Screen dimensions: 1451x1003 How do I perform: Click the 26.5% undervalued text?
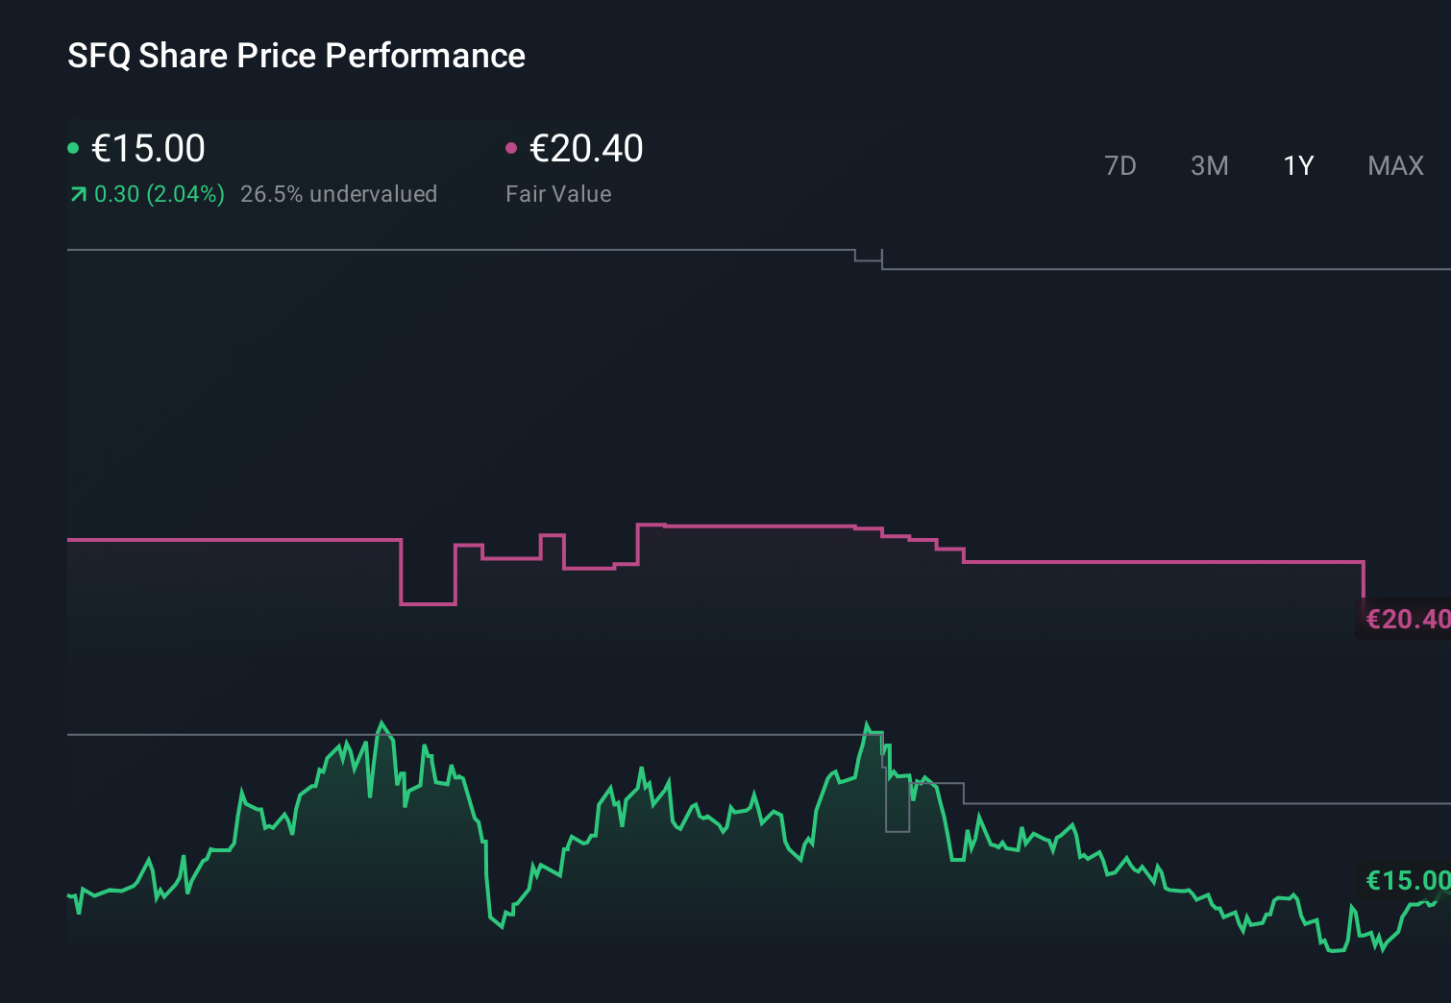338,194
